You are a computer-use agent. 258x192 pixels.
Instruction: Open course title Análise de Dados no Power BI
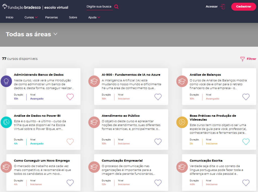(x=37, y=116)
